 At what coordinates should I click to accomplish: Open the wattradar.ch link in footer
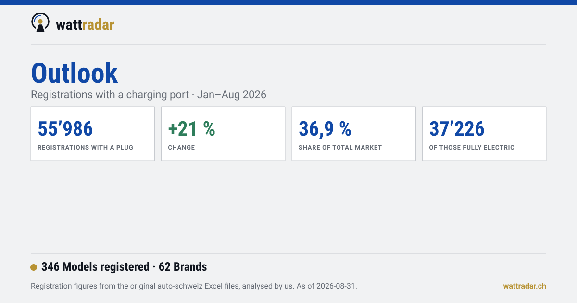click(x=525, y=286)
